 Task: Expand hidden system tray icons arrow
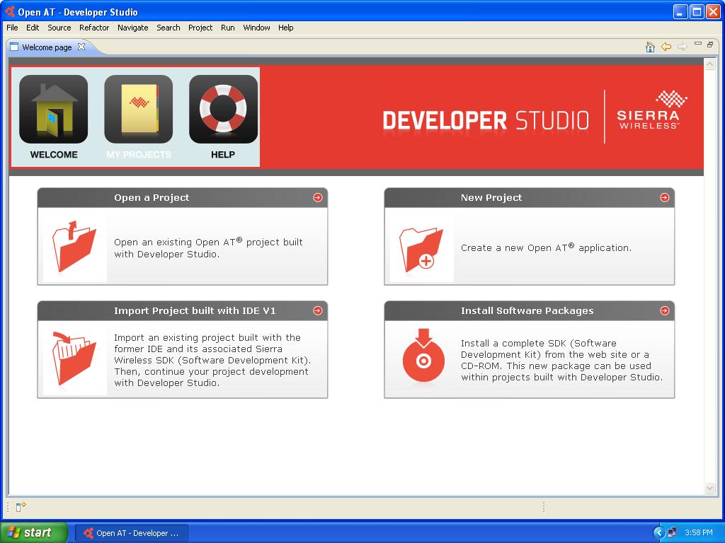point(658,532)
